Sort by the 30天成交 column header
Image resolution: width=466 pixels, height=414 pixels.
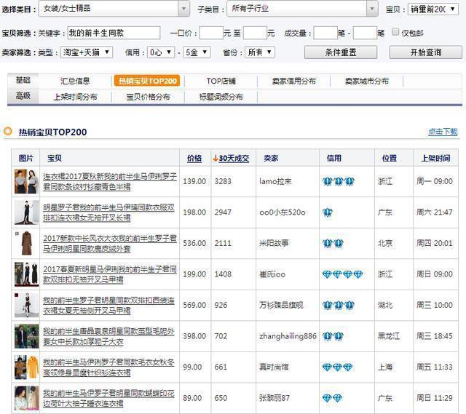(x=234, y=158)
